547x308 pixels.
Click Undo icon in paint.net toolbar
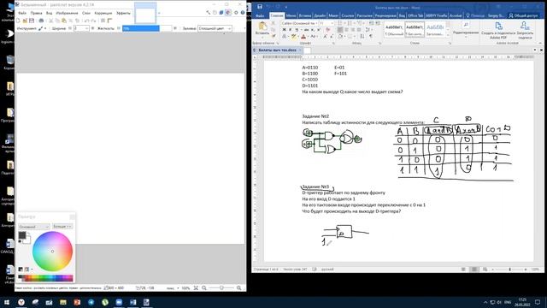pyautogui.click(x=87, y=21)
